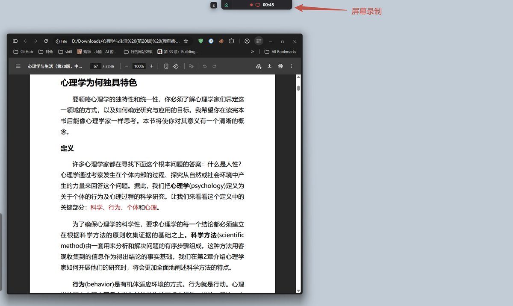
Task: Click the address bar with D:/Downloads path
Action: 126,41
